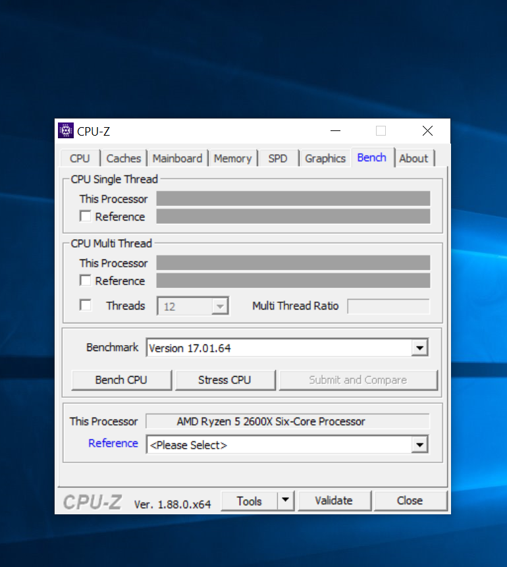Select the Bench tab

tap(372, 157)
